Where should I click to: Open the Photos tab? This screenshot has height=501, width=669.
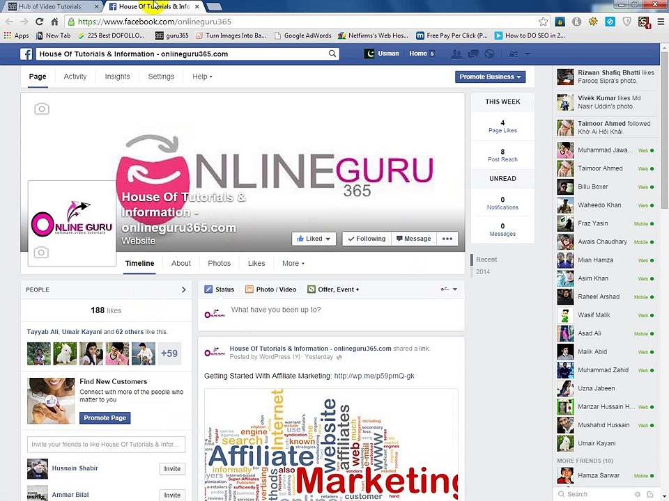220,263
